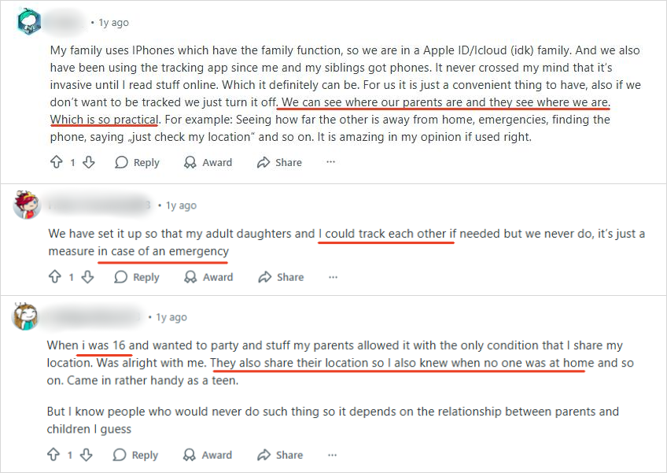667x473 pixels.
Task: Click the Reply bubble icon on the third comment
Action: 119,454
